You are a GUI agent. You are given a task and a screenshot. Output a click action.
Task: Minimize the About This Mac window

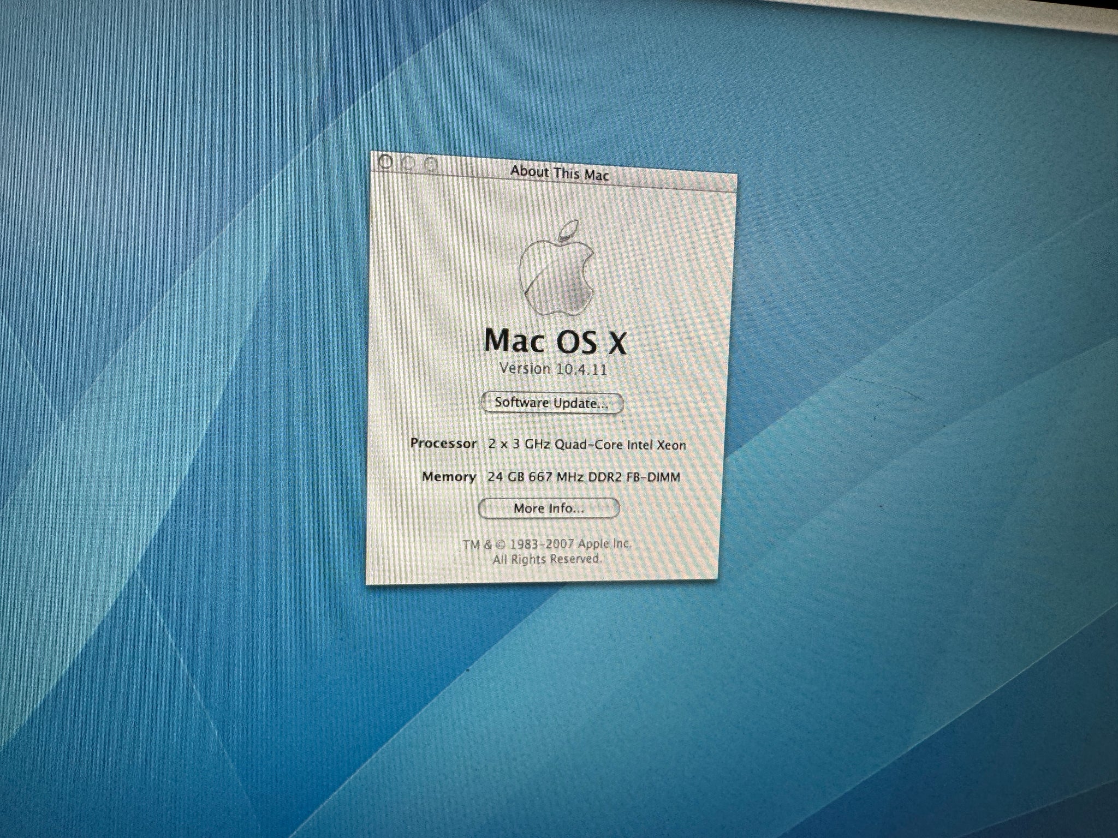click(x=408, y=163)
